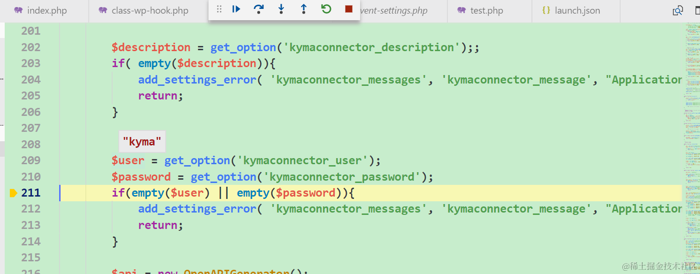Click 'kymaconnector_password' string on line 210
700x274 pixels.
(x=342, y=177)
